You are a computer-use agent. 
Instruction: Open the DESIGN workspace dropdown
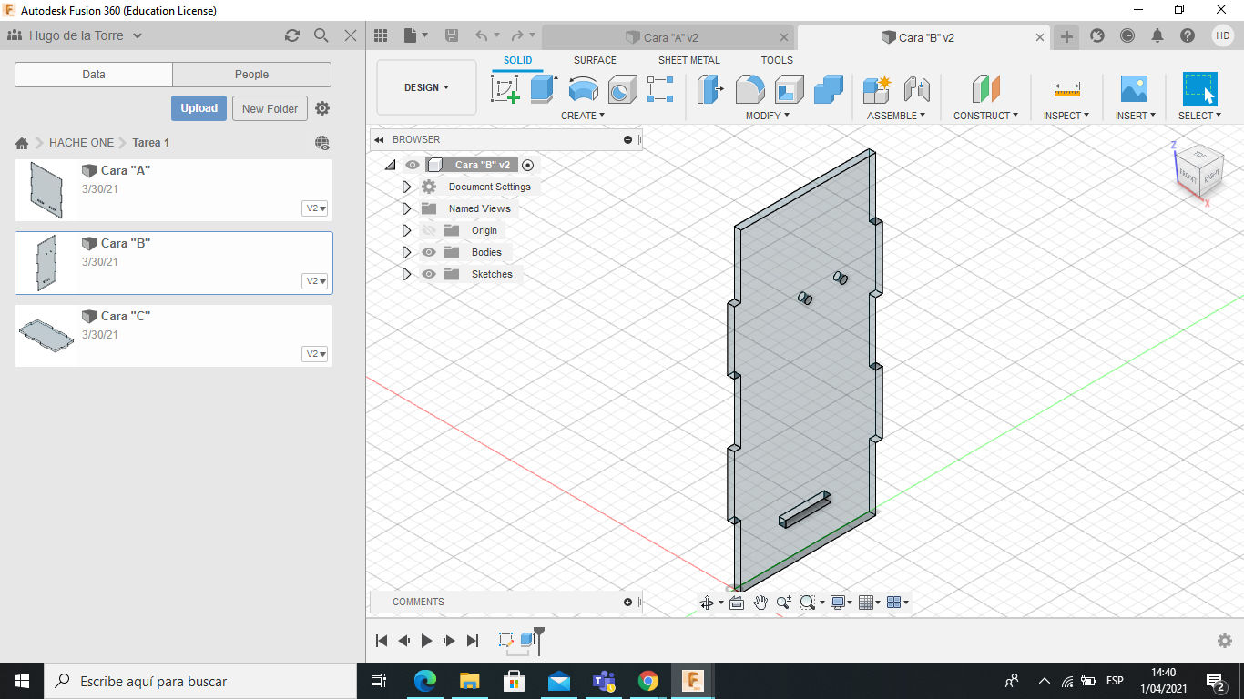426,87
